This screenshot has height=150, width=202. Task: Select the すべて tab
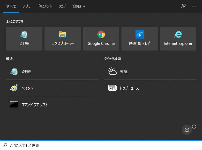[x=11, y=6]
